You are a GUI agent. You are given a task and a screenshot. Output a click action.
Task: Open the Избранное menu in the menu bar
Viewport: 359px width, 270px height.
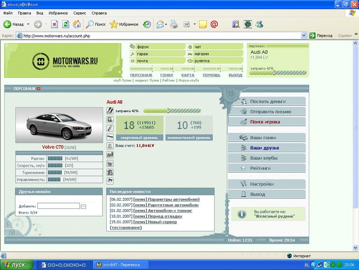(58, 13)
